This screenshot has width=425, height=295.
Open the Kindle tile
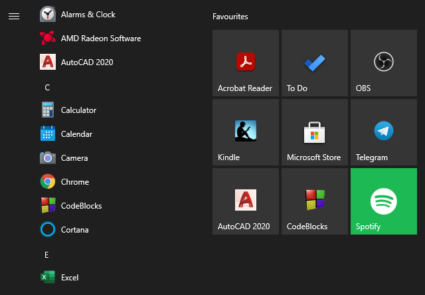(x=246, y=132)
